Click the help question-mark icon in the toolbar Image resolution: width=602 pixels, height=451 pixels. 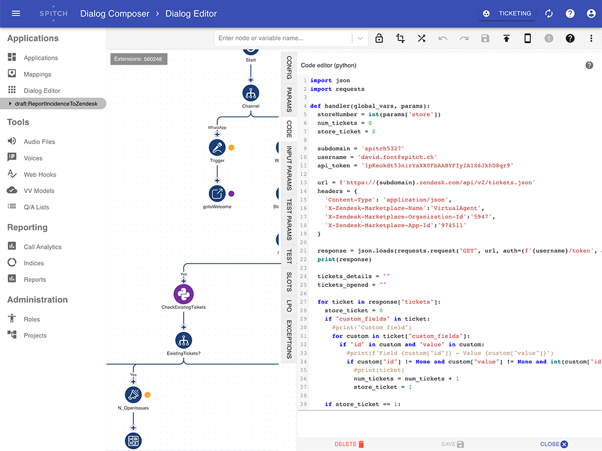[x=570, y=38]
